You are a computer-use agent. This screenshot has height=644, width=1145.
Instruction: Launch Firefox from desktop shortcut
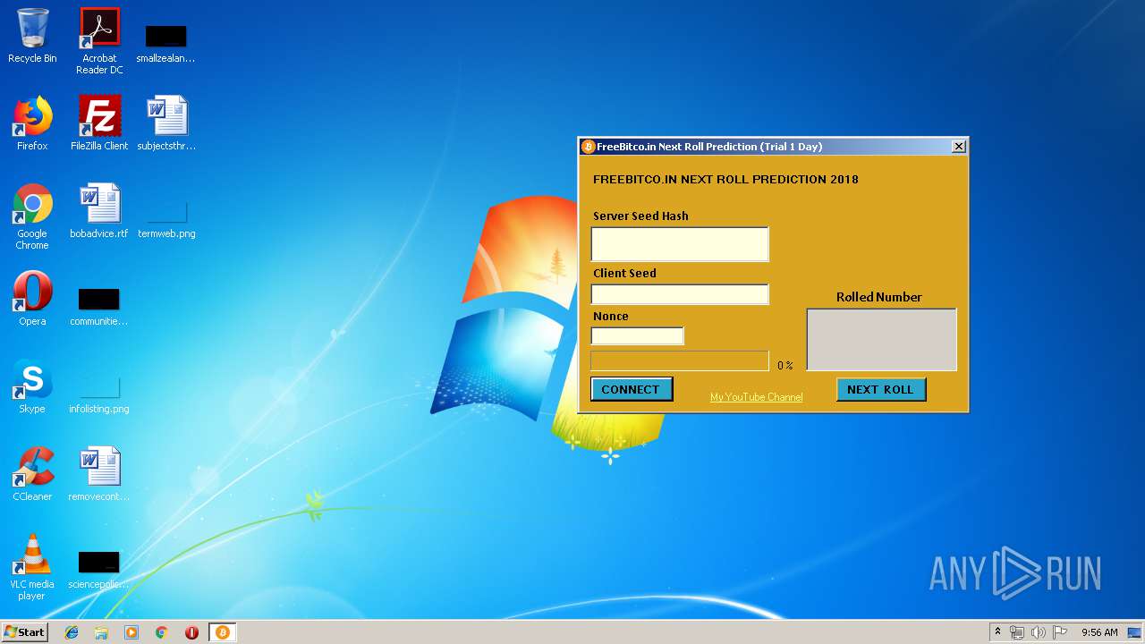(x=32, y=123)
